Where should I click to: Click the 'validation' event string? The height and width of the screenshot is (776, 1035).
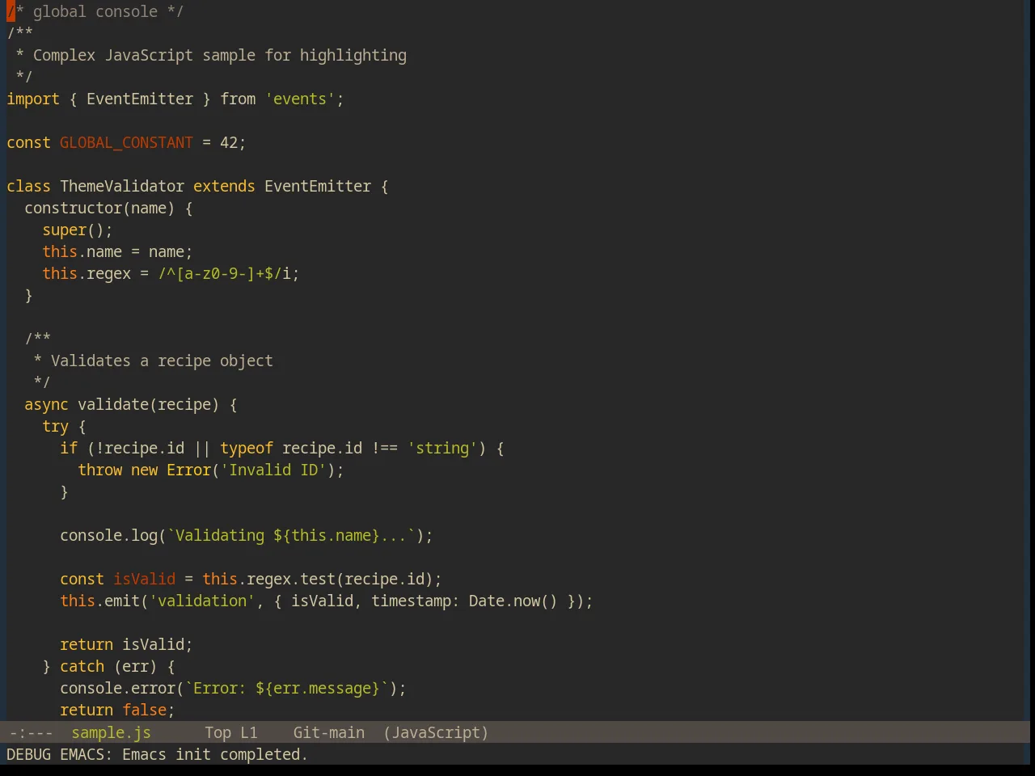202,601
